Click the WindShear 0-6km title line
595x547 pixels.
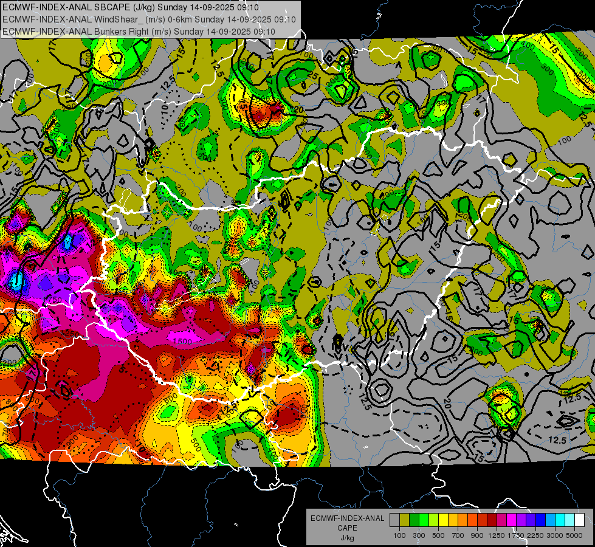149,19
